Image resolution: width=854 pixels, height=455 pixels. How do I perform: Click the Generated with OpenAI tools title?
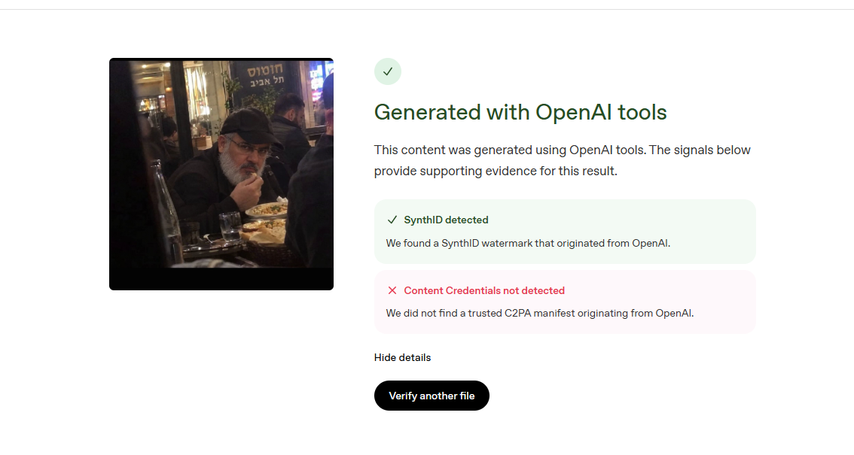pyautogui.click(x=520, y=113)
